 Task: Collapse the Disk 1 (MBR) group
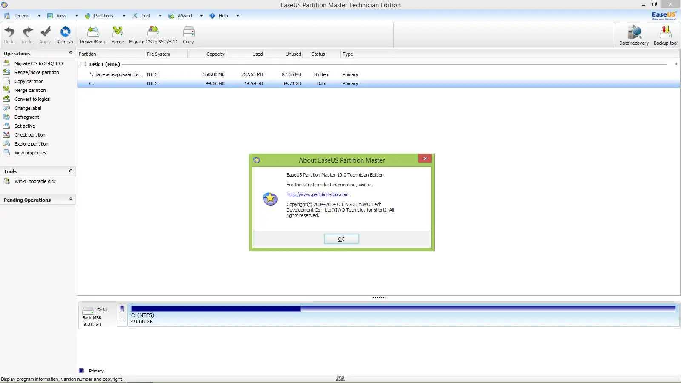coord(676,64)
